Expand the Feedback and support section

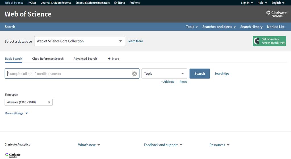pyautogui.click(x=163, y=145)
